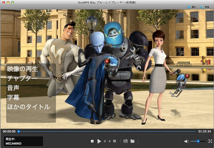This screenshot has width=214, height=148.
Task: Select 映像の再生 from the disc menu
Action: [x=22, y=69]
